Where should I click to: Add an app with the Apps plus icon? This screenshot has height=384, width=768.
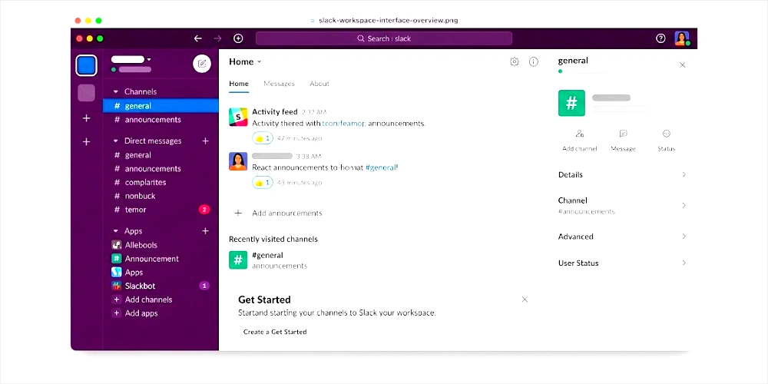pos(205,231)
